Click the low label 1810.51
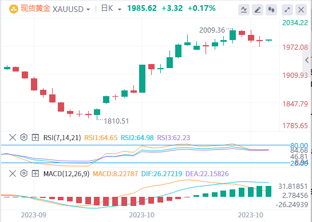Image resolution: width=312 pixels, height=222 pixels. [116, 121]
